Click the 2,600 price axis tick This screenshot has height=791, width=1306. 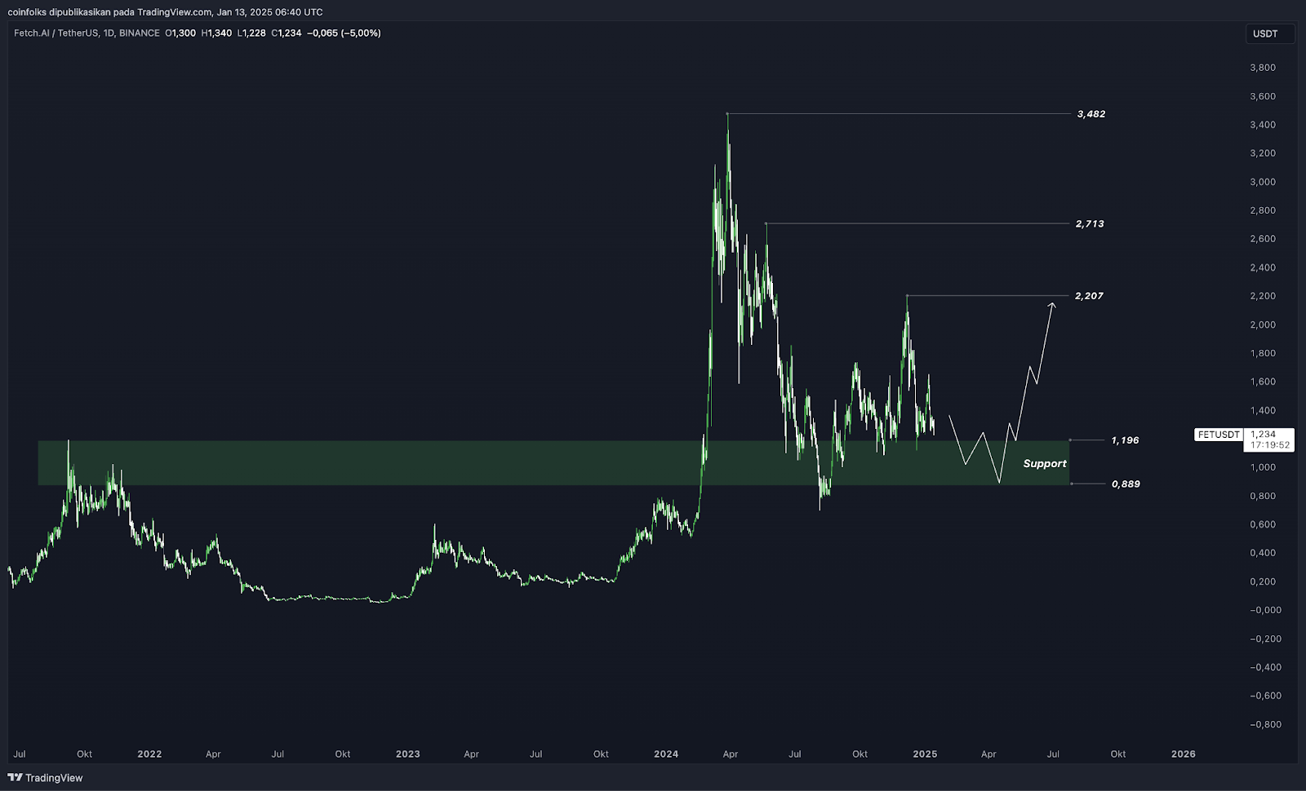pos(1263,239)
